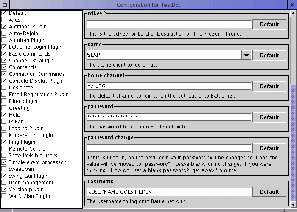Click Default button for home channel
The height and width of the screenshot is (212, 297).
coord(269,86)
